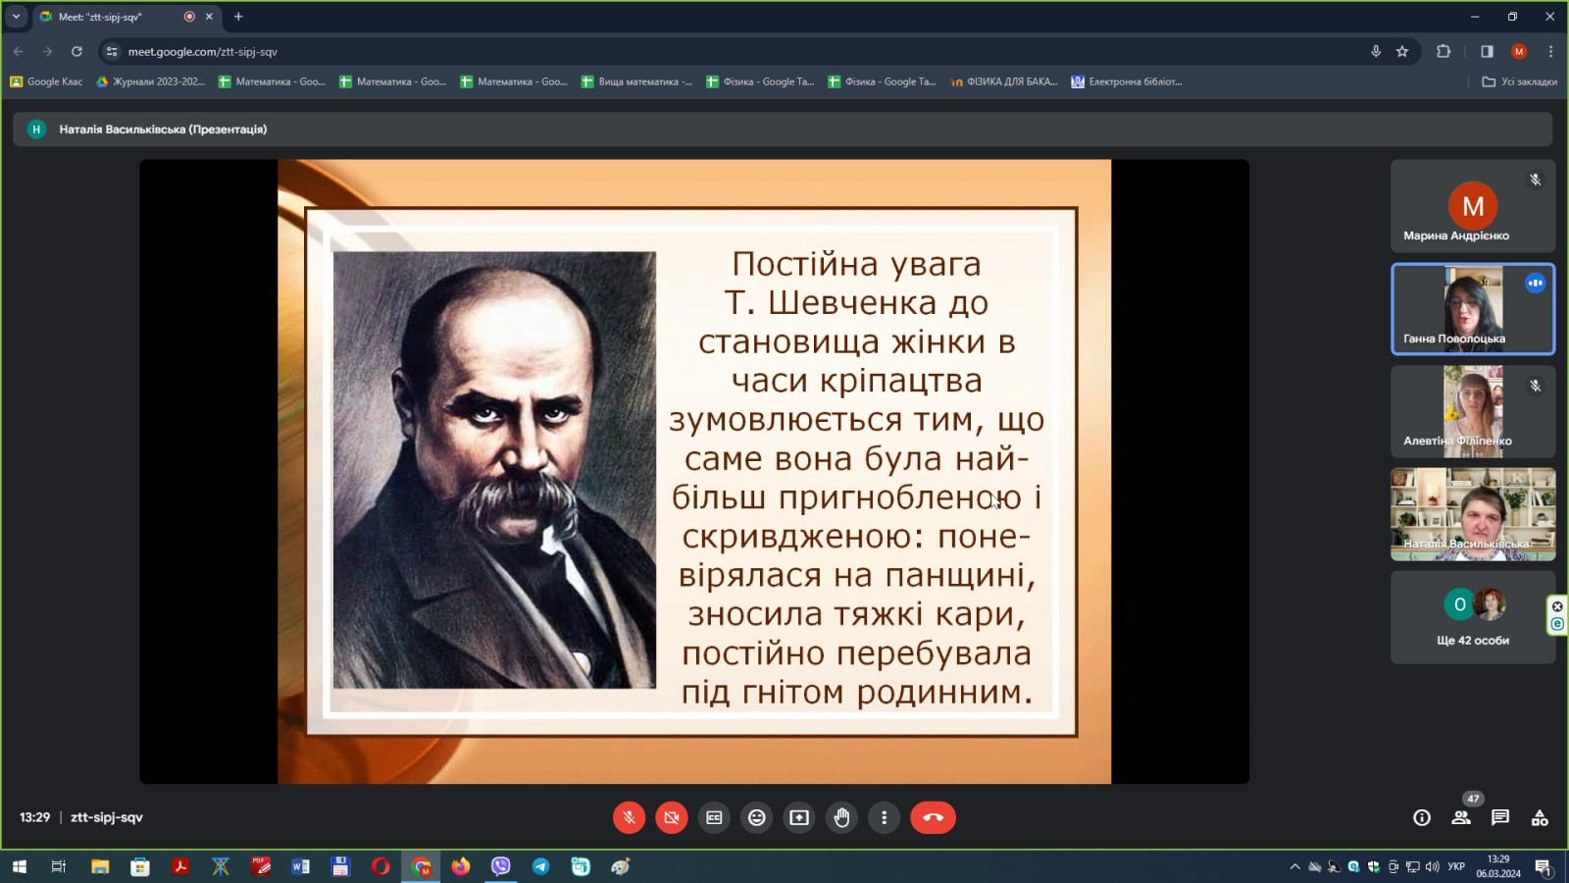Open Adobe Acrobat from taskbar
This screenshot has width=1569, height=883.
(x=180, y=866)
